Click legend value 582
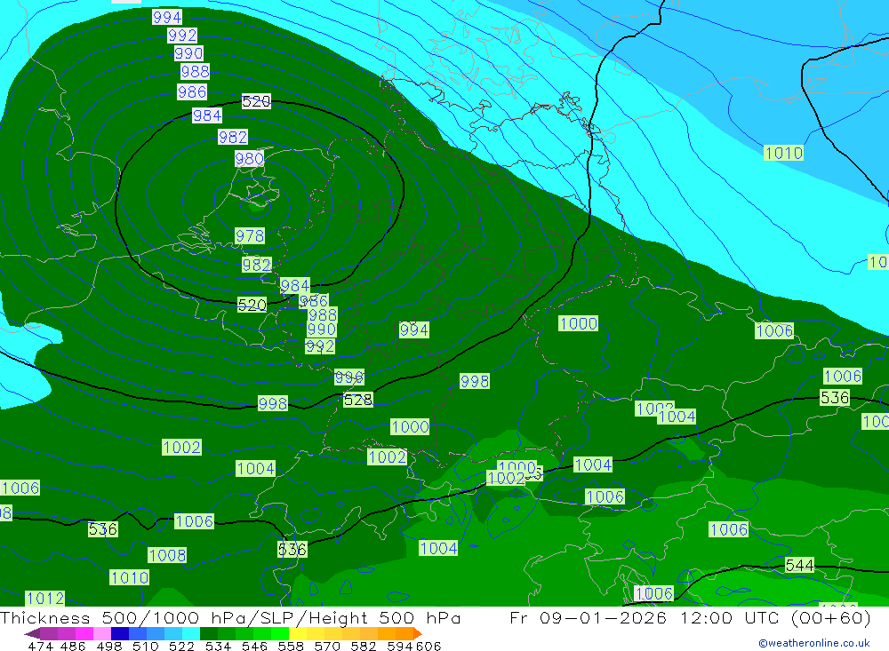The width and height of the screenshot is (889, 651). click(364, 647)
